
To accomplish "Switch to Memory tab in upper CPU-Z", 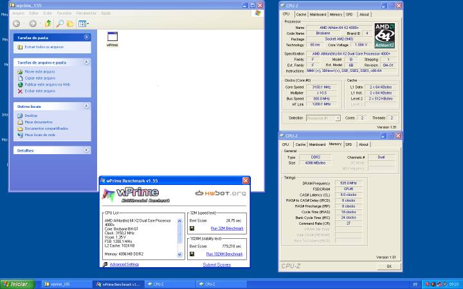I will [336, 14].
